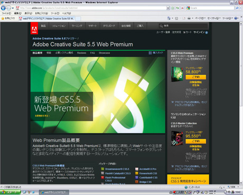Click the サインイン link
This screenshot has width=243, height=195.
click(x=199, y=32)
